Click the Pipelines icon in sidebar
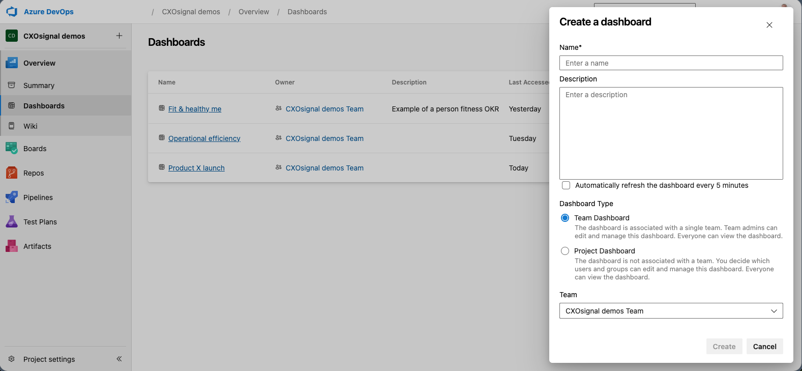This screenshot has height=371, width=802. click(12, 197)
